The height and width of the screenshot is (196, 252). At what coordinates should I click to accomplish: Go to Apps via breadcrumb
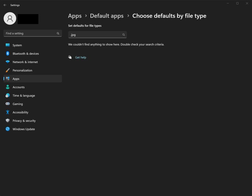pos(75,15)
